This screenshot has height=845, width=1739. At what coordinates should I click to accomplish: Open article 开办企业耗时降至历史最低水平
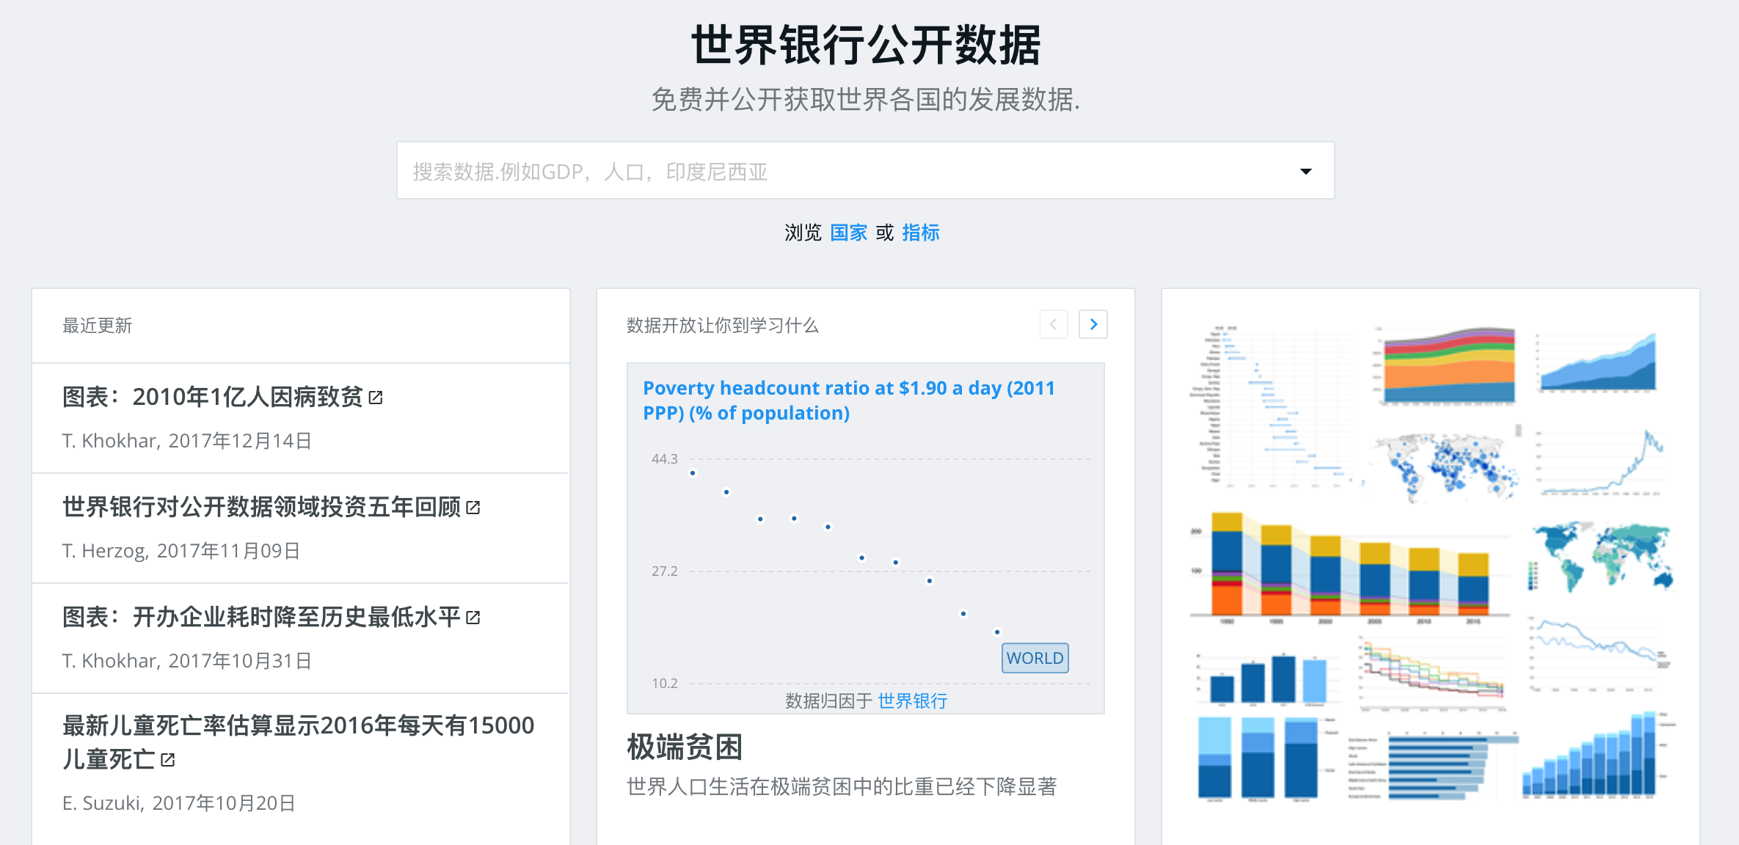point(261,618)
